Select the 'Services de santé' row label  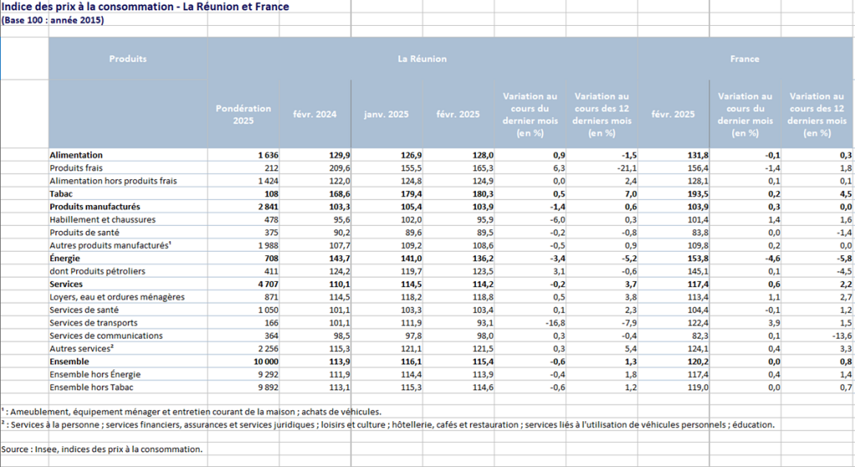click(x=83, y=309)
